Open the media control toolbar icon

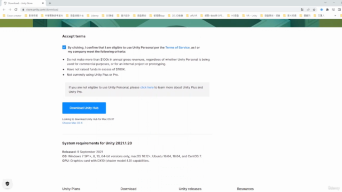pos(333,10)
